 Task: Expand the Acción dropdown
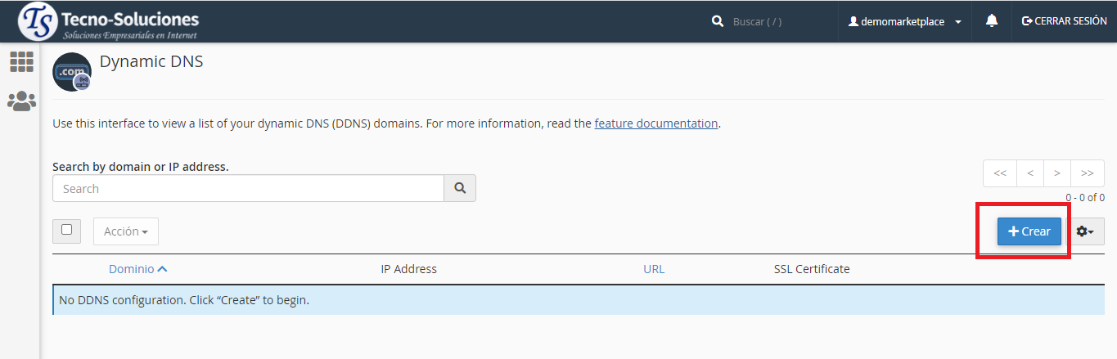tap(126, 231)
